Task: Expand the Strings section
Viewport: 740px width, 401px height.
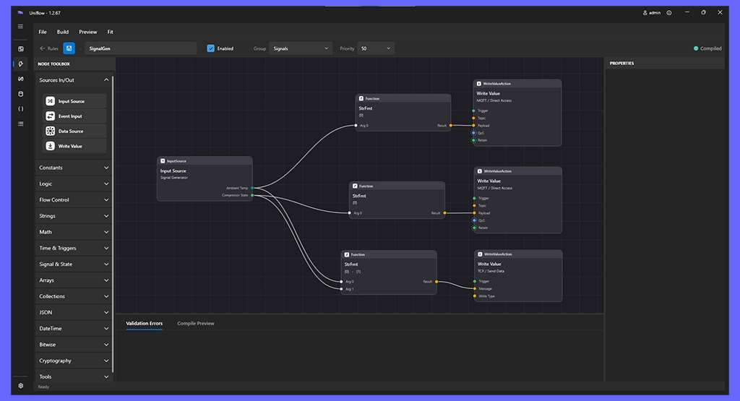Action: pyautogui.click(x=73, y=215)
